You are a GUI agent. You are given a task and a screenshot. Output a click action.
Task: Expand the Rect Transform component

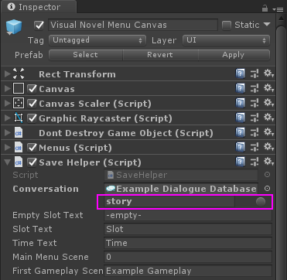tap(7, 74)
